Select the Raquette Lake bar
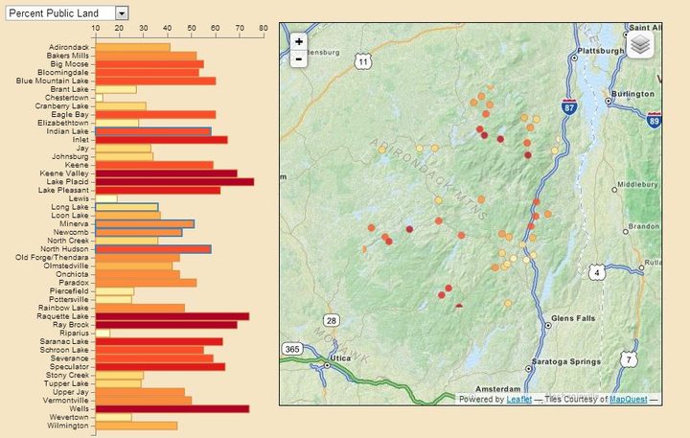The height and width of the screenshot is (438, 690). point(172,316)
